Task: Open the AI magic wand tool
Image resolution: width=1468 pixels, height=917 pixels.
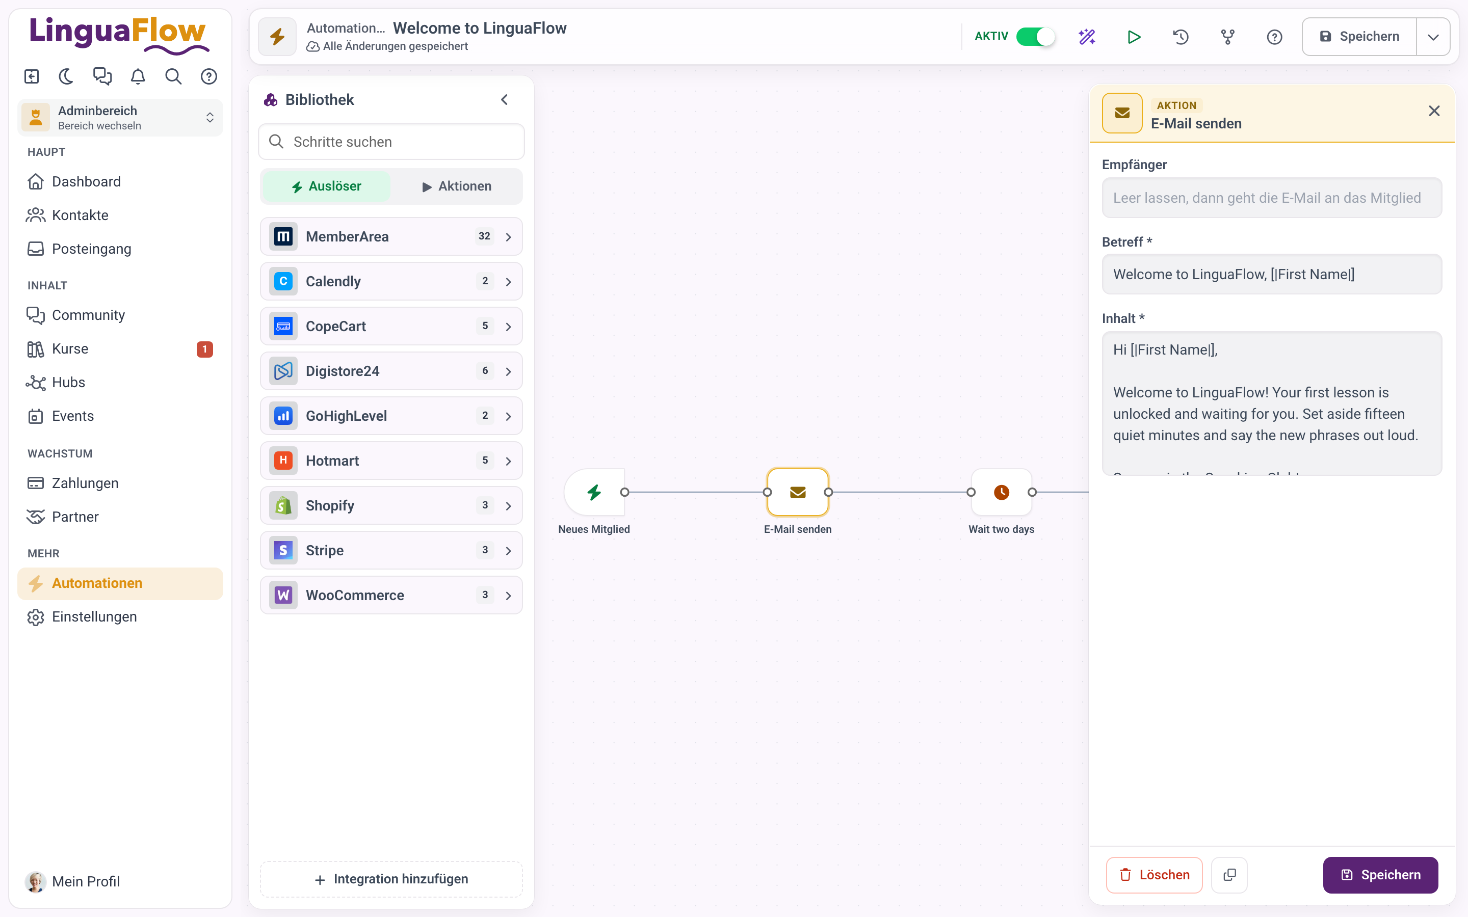Action: [x=1086, y=37]
